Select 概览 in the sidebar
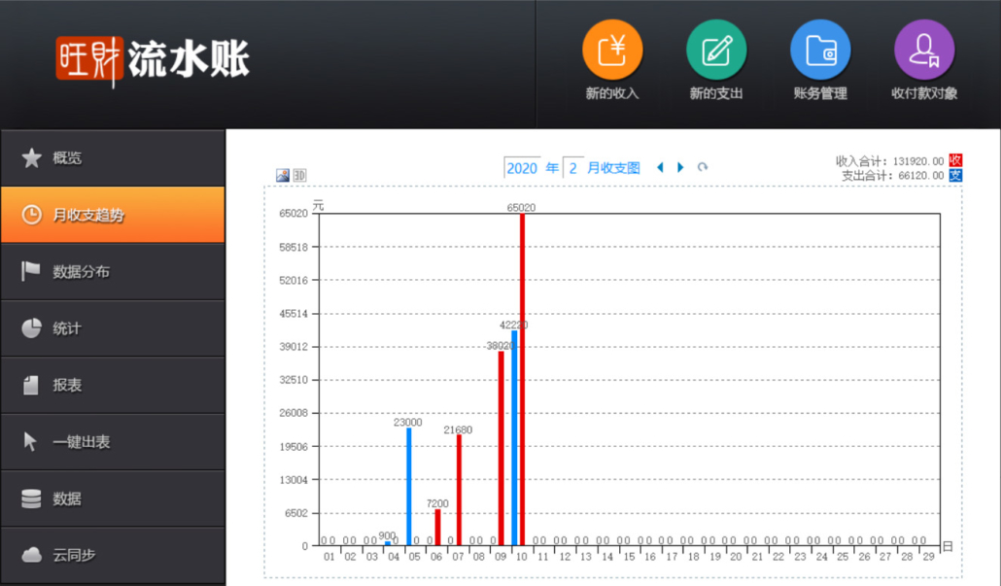Viewport: 1001px width, 586px height. pos(113,157)
